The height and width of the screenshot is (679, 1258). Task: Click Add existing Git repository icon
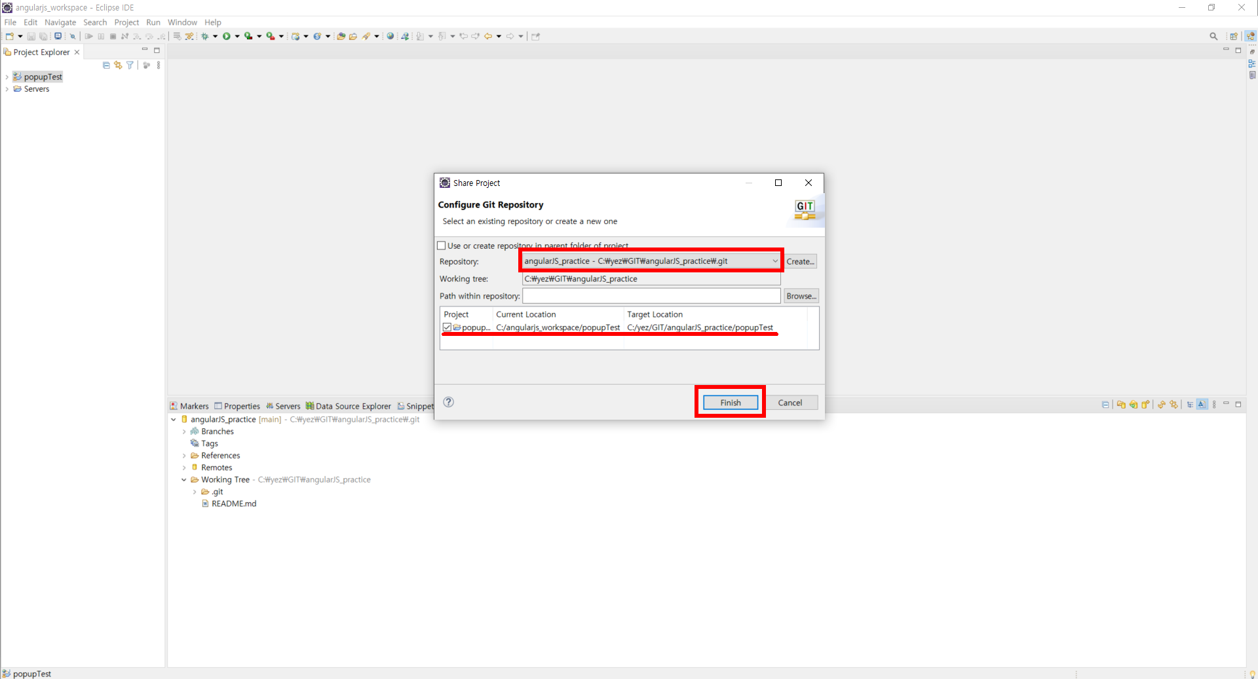tap(1121, 405)
